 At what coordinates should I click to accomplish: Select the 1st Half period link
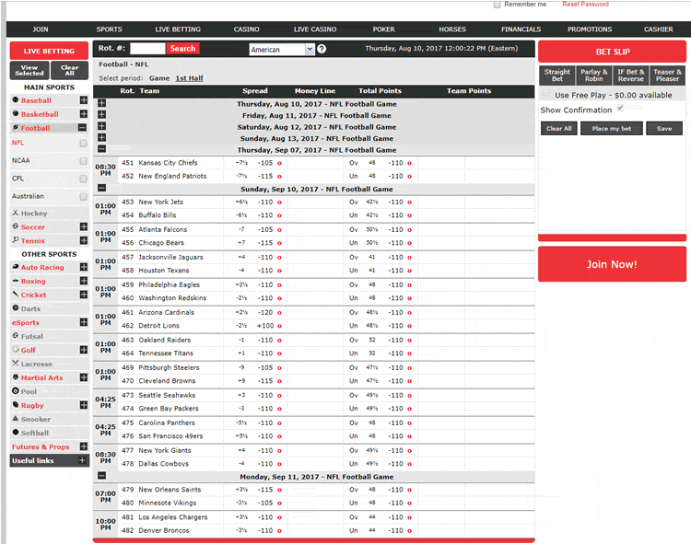tap(189, 78)
